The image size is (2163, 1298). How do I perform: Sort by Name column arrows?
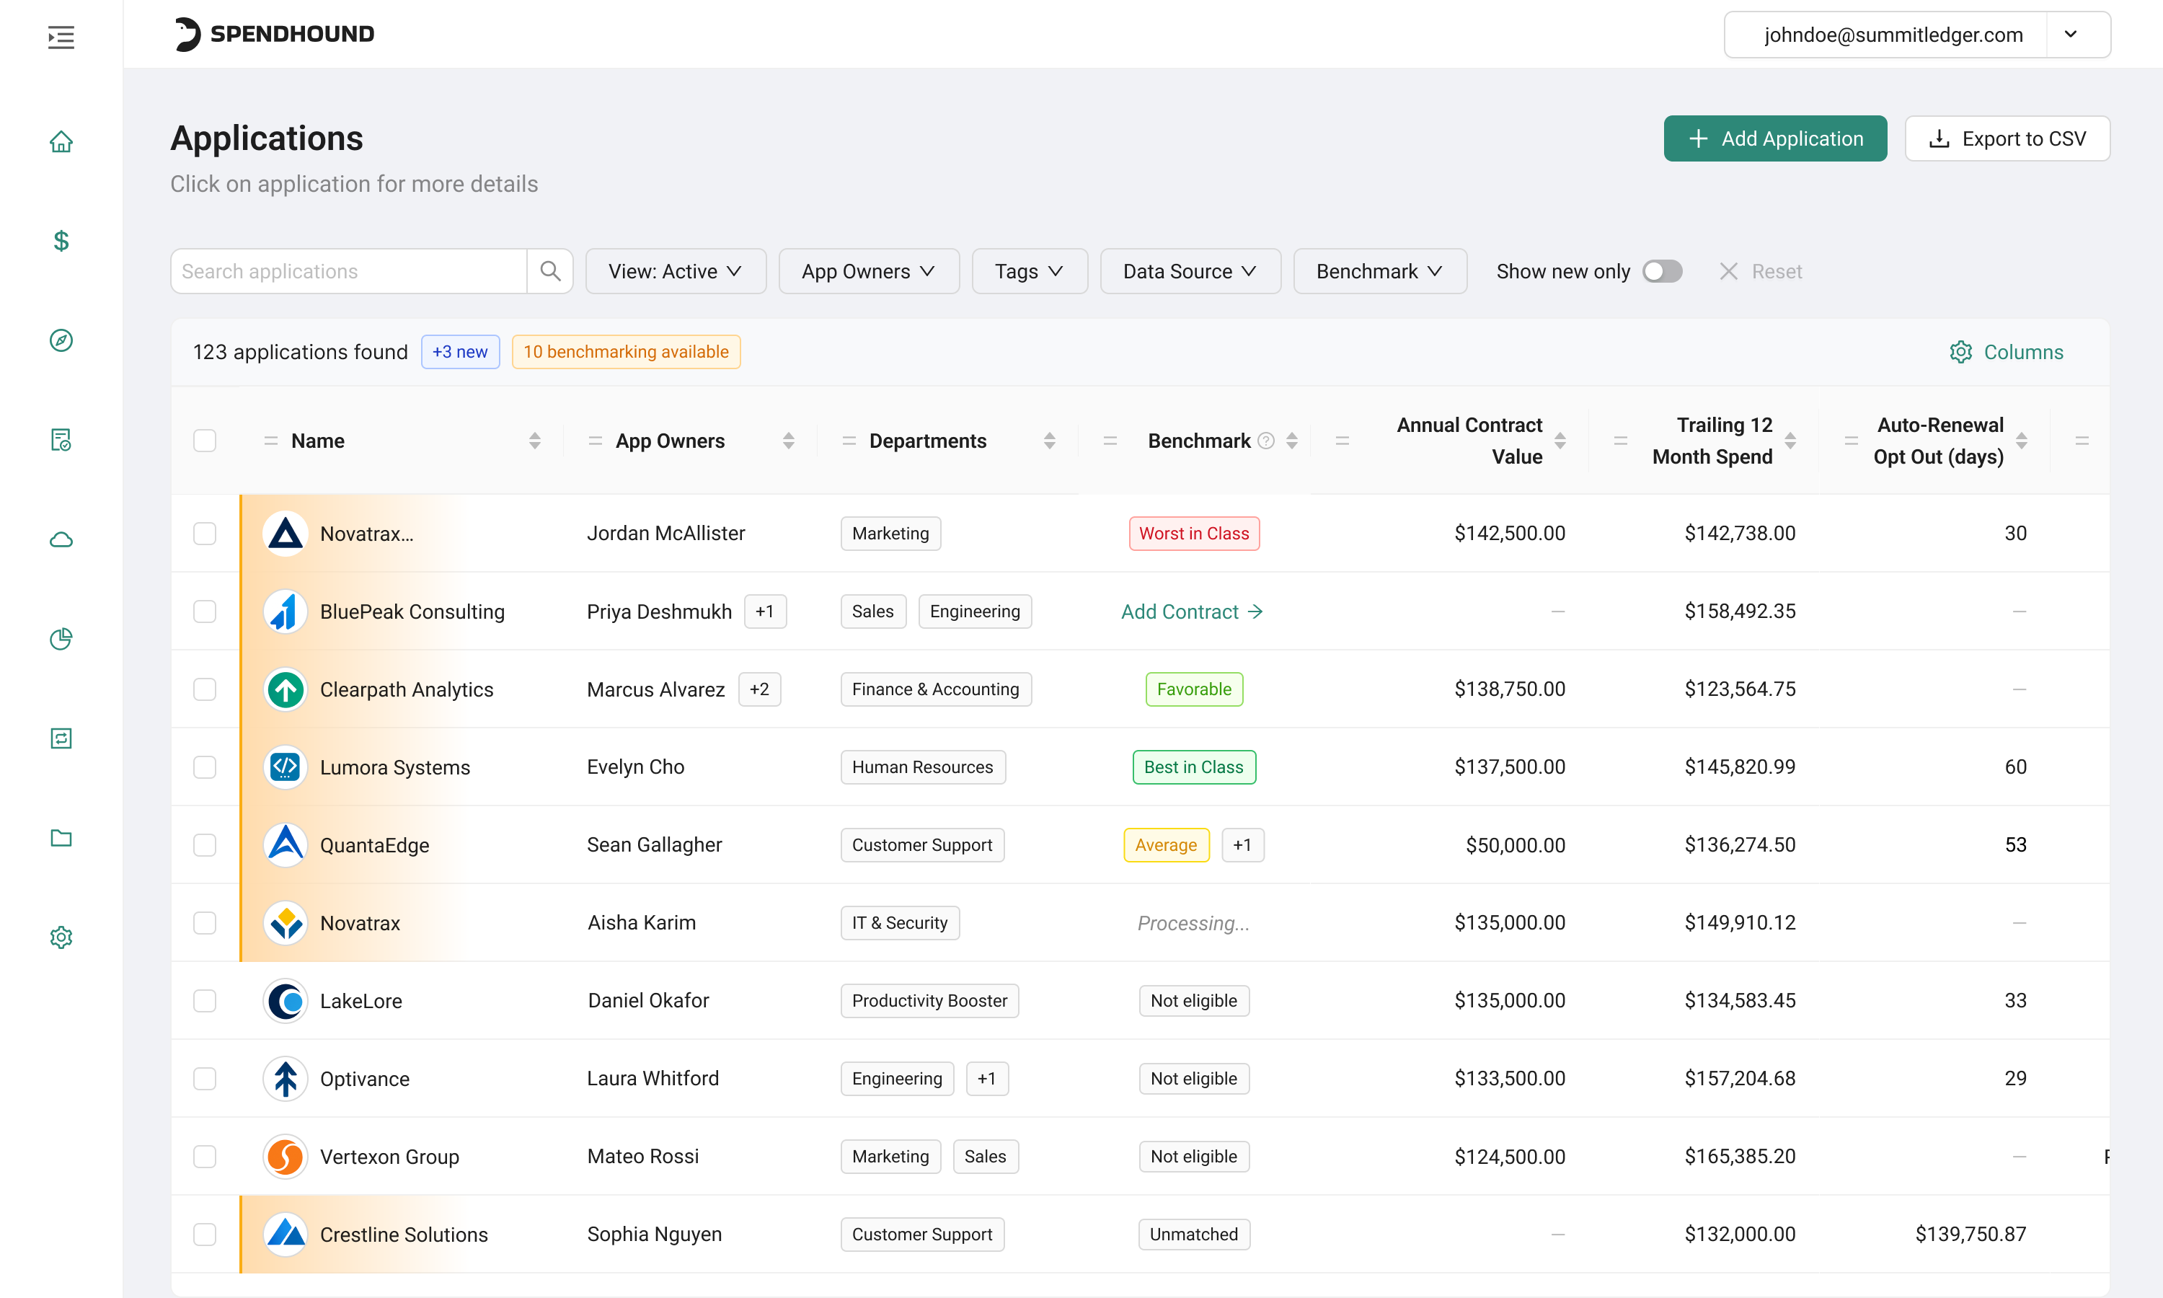tap(534, 441)
